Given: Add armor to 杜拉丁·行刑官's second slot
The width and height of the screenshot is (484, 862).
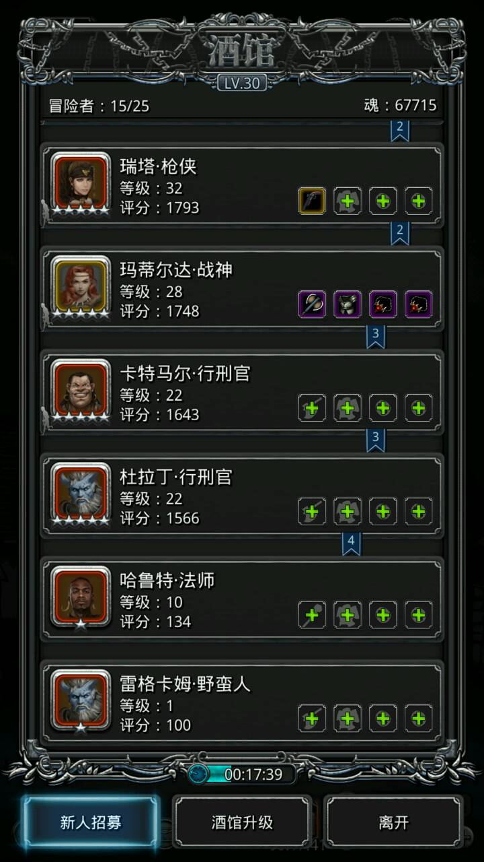Looking at the screenshot, I should click(348, 512).
